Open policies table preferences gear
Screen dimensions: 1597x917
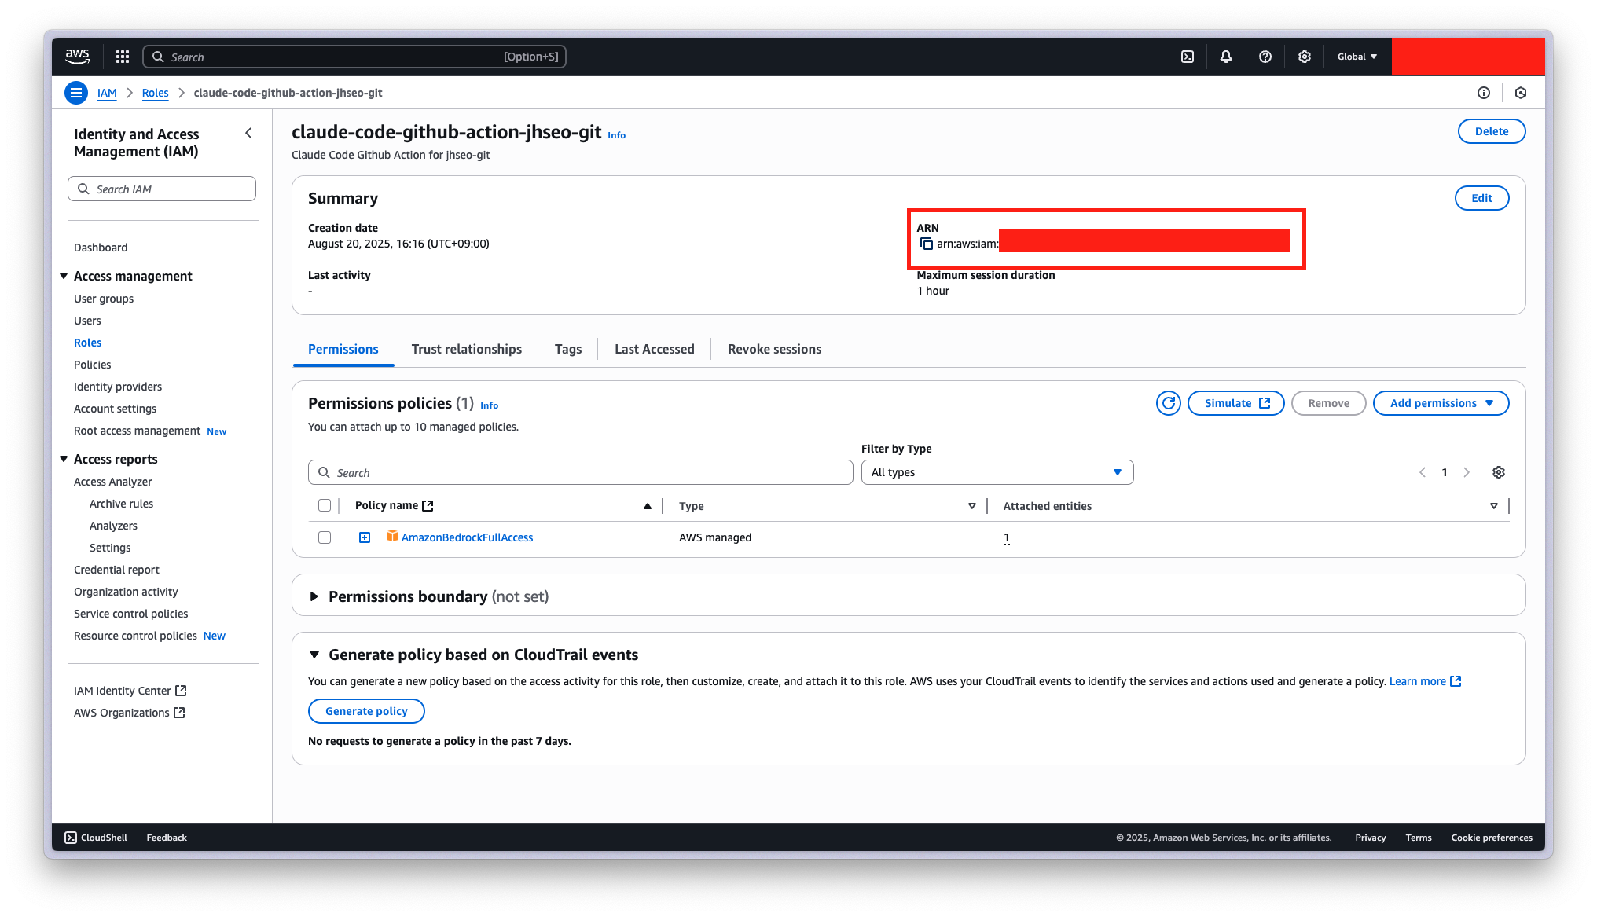[1499, 472]
